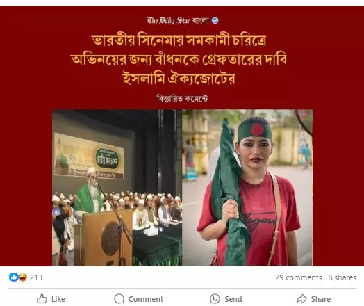Screen dimensions: 364x306
Task: Open the 29 comments link
Action: coord(299,277)
